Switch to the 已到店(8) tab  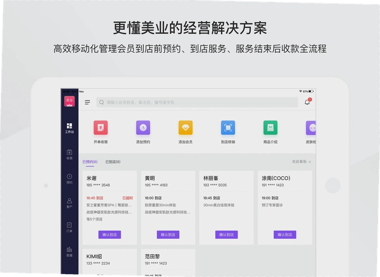[113, 162]
